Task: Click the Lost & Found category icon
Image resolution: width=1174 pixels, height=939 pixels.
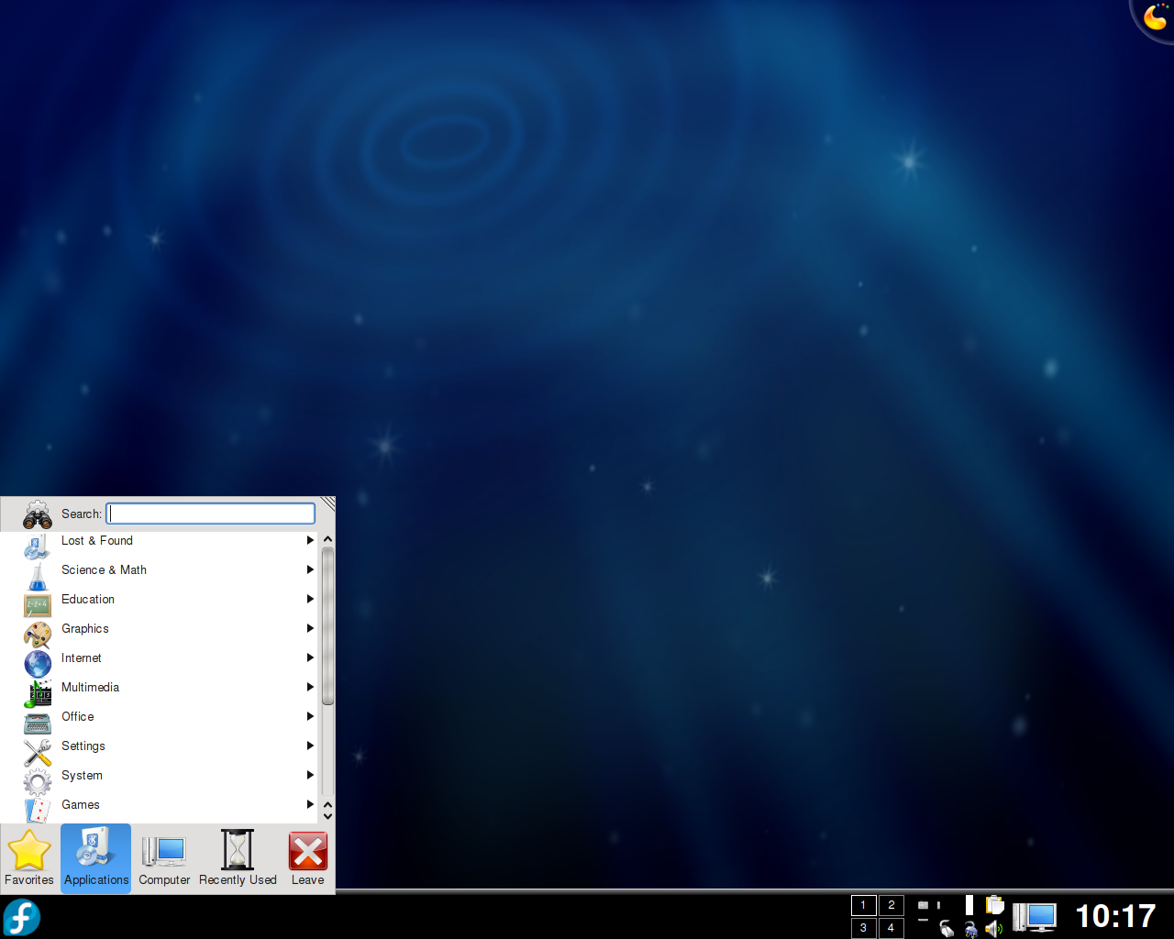Action: [x=38, y=547]
